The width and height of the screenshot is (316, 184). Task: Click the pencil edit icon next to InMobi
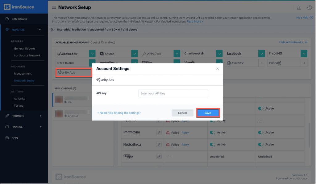(159, 132)
